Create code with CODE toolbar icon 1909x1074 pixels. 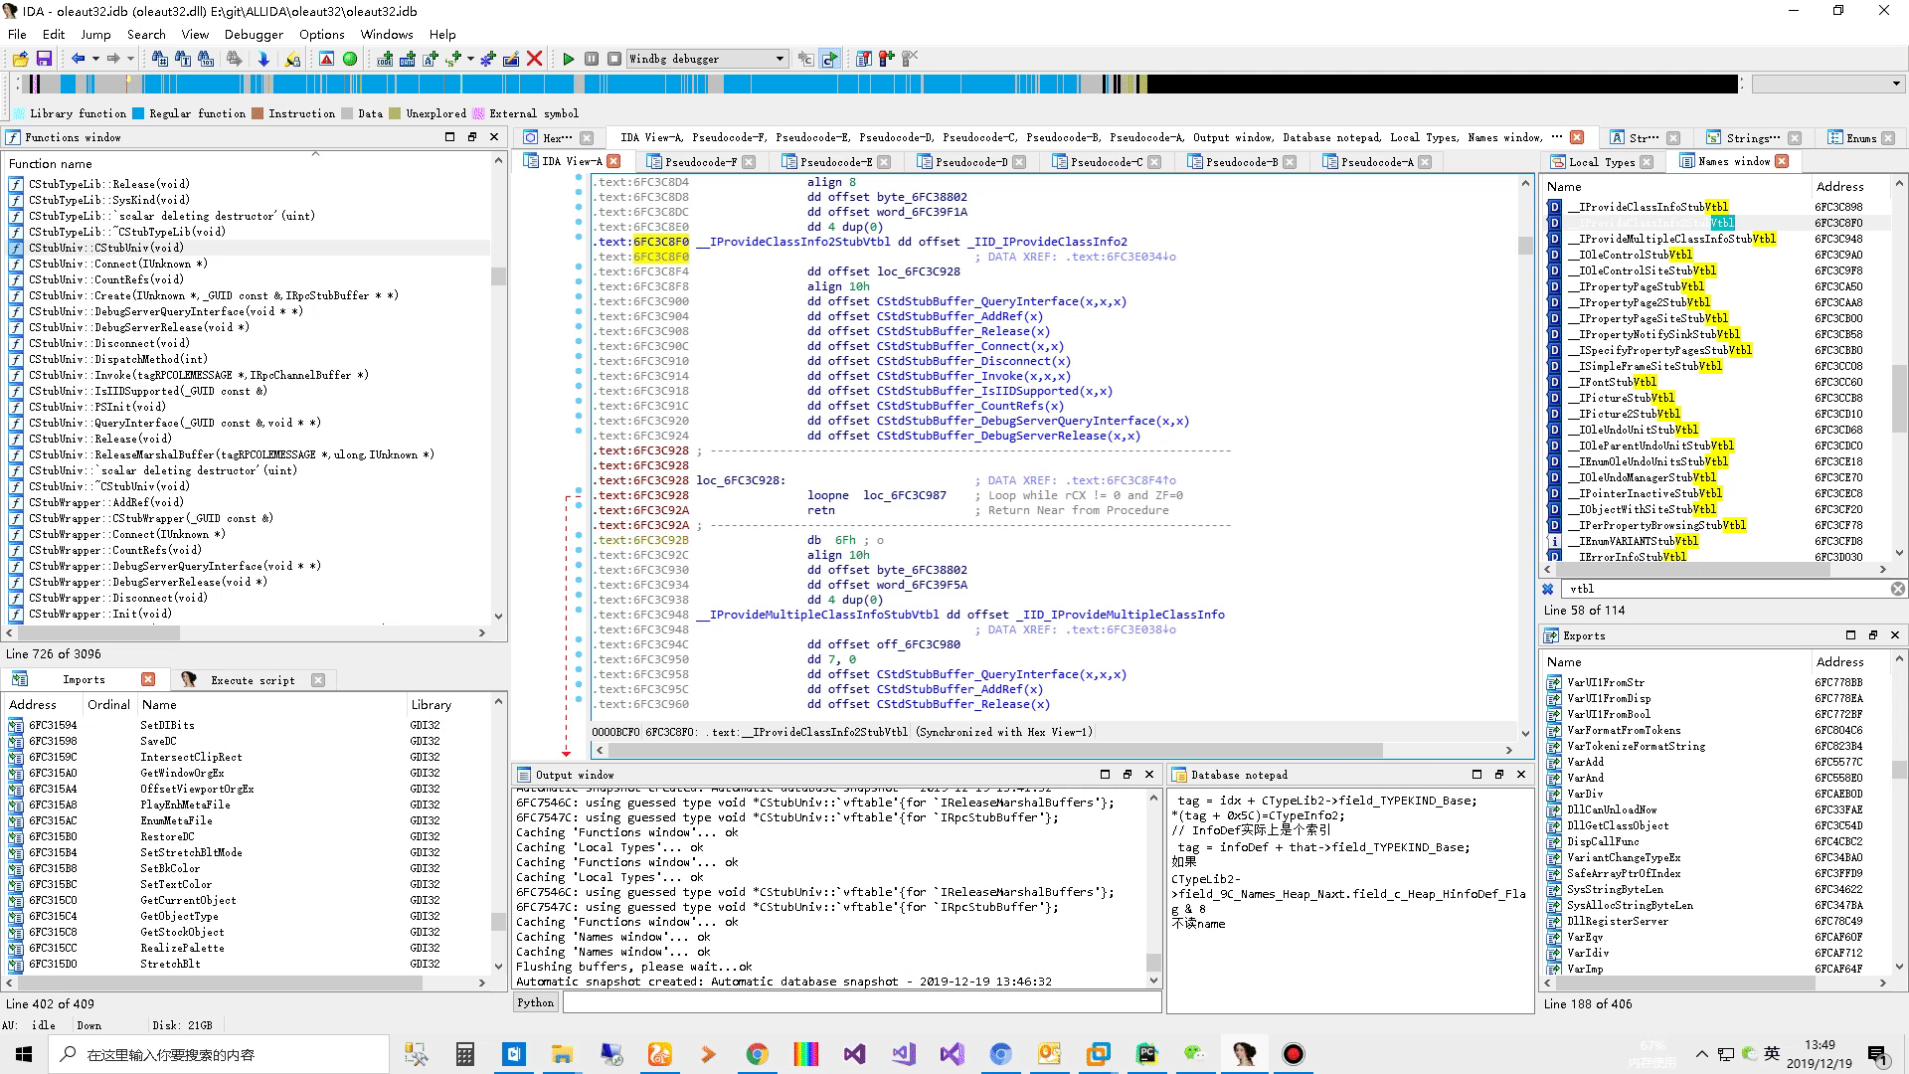point(386,59)
